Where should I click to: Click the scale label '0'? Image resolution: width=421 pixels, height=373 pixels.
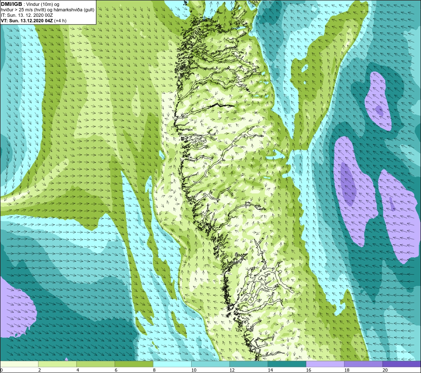(1, 370)
